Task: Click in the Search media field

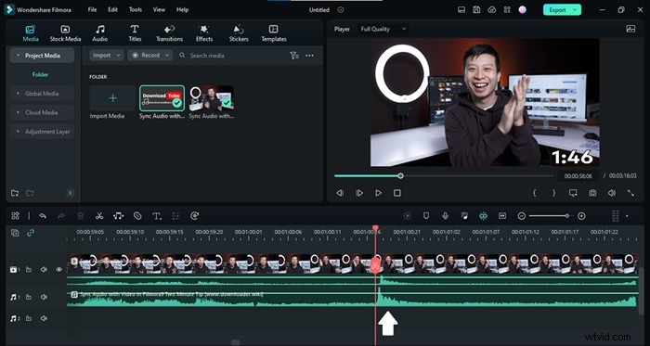Action: (x=232, y=56)
